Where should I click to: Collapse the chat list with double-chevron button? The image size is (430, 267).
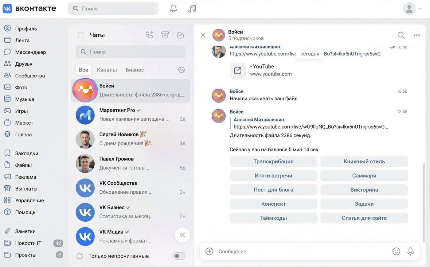[x=182, y=235]
